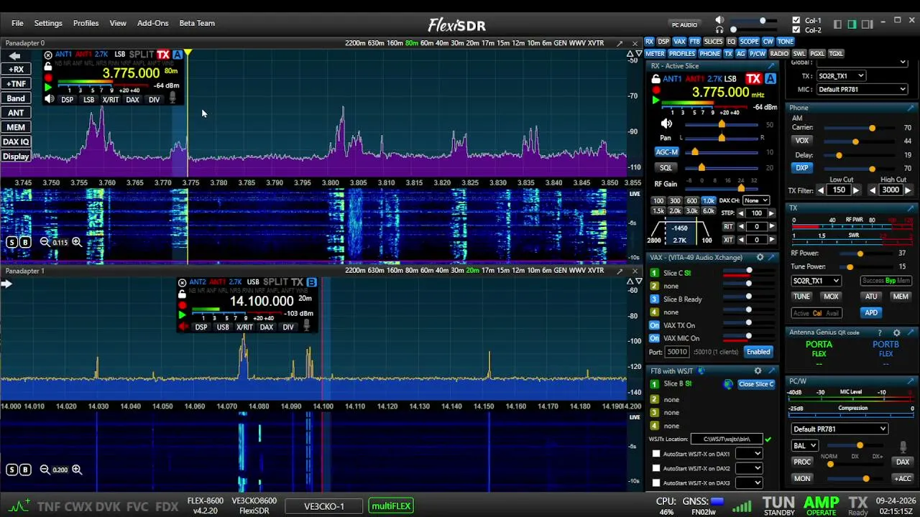Adjust the RF Power slider
920x517 pixels.
point(860,253)
